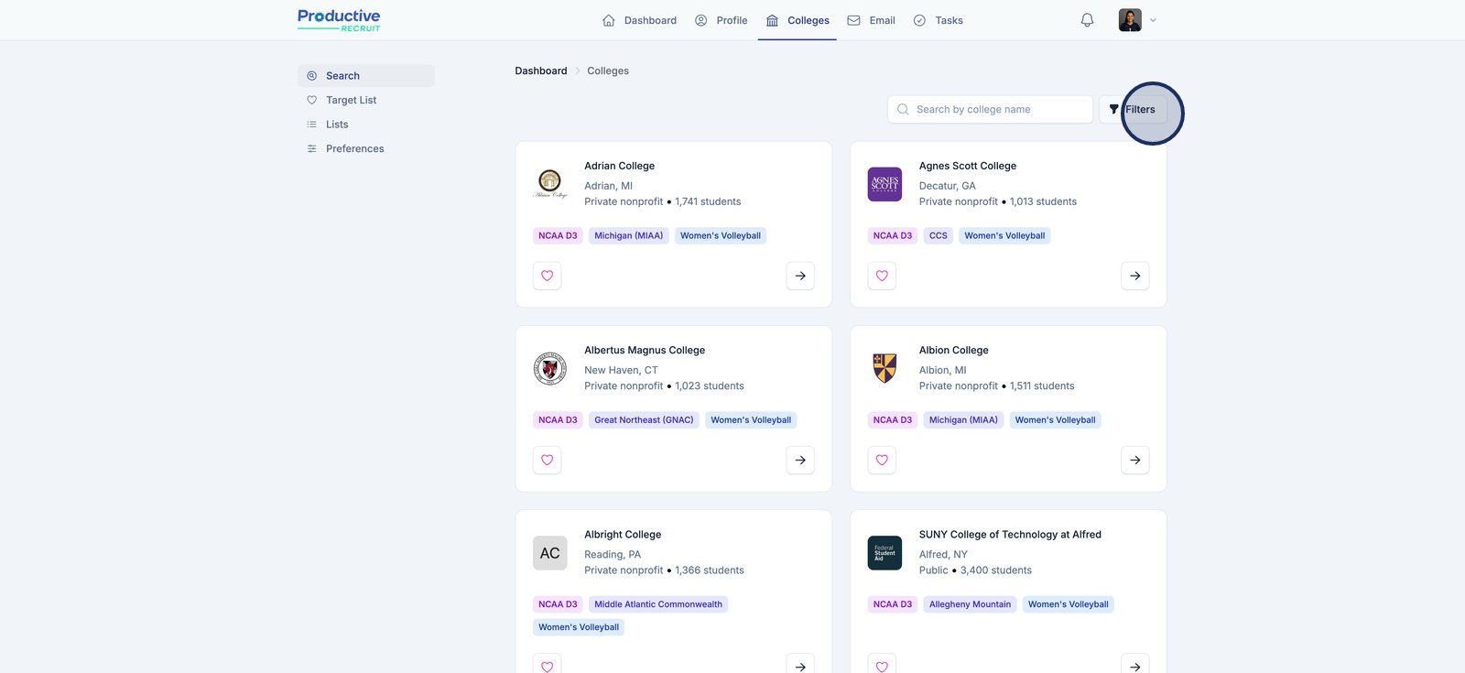Switch to the Tasks tab
The image size is (1465, 673).
point(938,20)
